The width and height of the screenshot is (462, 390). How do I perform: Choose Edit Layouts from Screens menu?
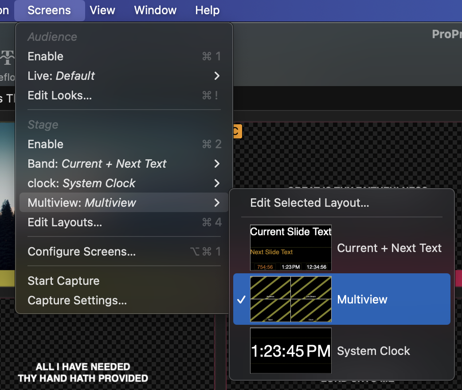tap(65, 222)
